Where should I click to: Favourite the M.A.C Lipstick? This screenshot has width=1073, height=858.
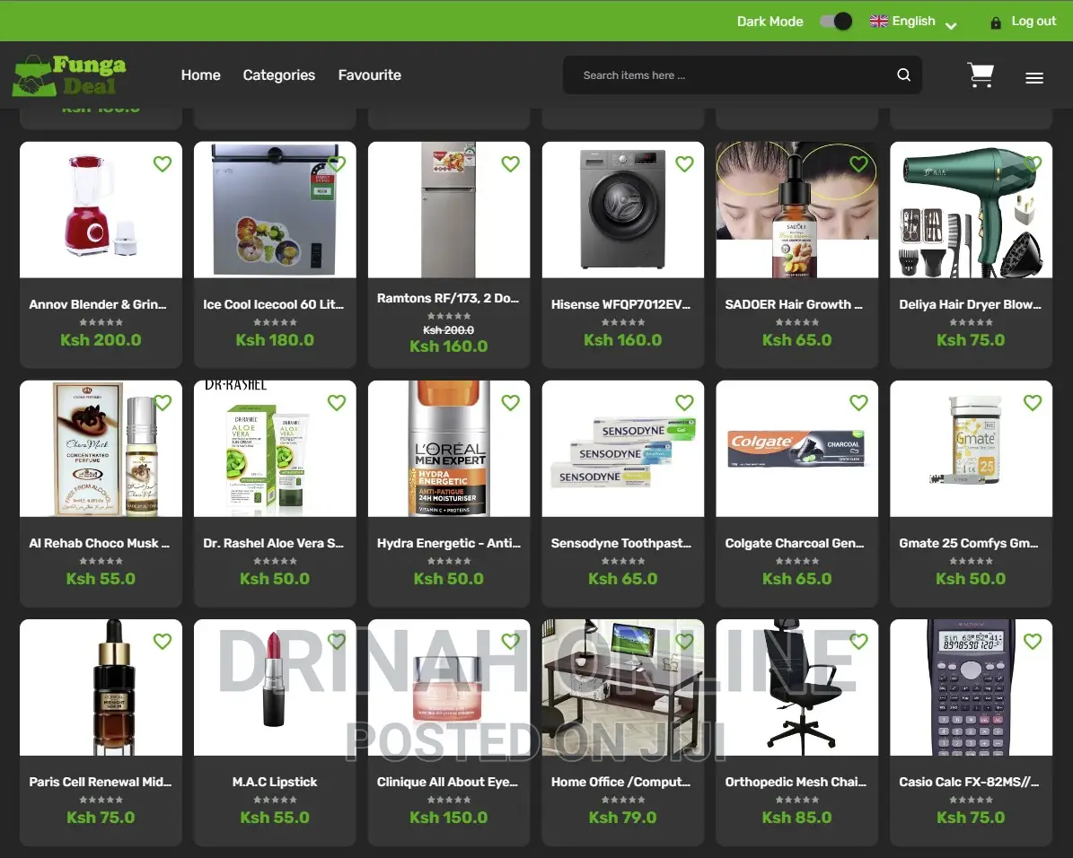pos(336,642)
